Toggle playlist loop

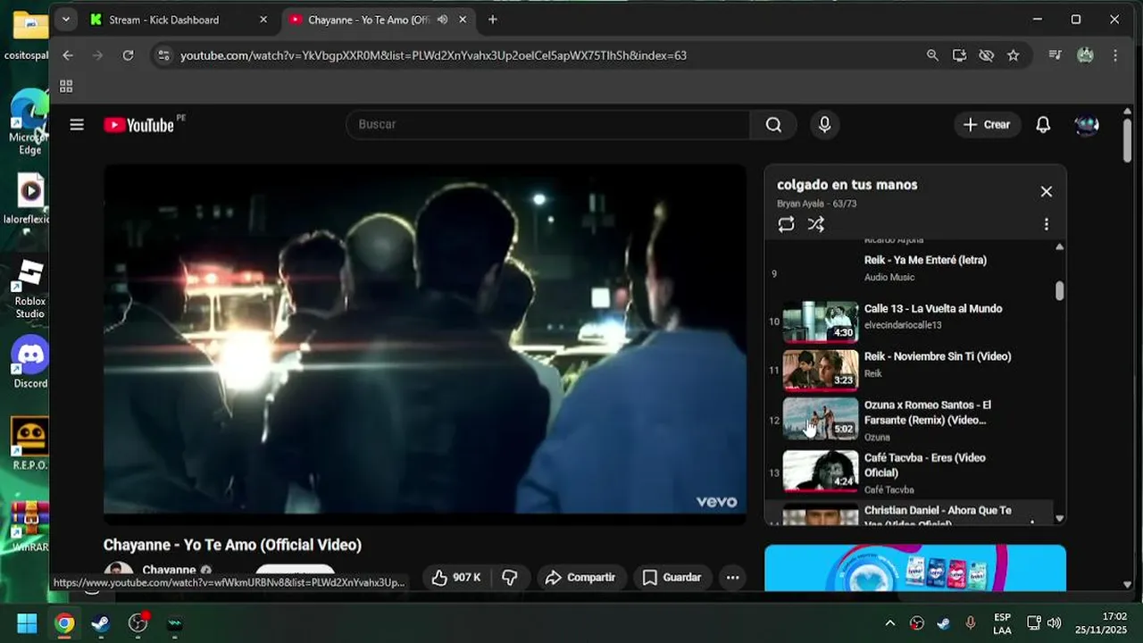click(786, 225)
